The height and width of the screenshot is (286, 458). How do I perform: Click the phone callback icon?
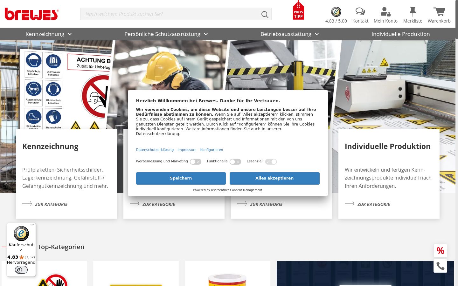pyautogui.click(x=441, y=266)
